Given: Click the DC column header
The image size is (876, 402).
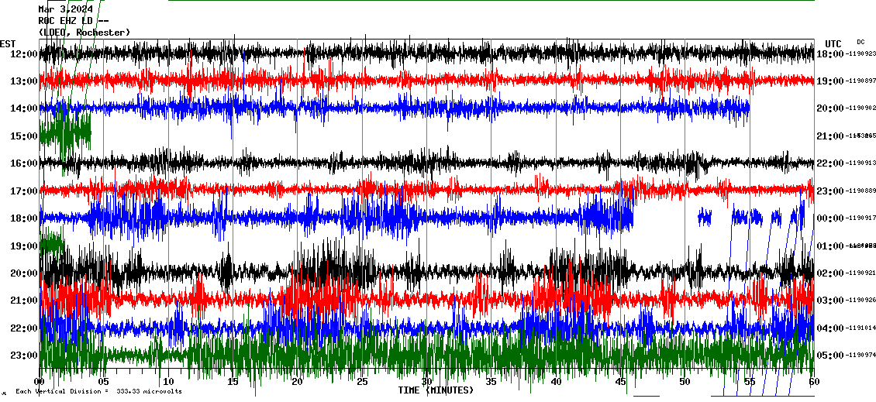Looking at the screenshot, I should click(x=860, y=42).
